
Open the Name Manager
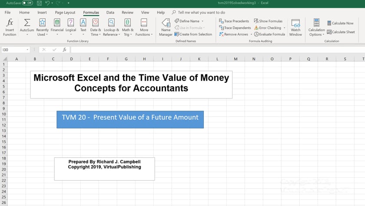point(166,27)
